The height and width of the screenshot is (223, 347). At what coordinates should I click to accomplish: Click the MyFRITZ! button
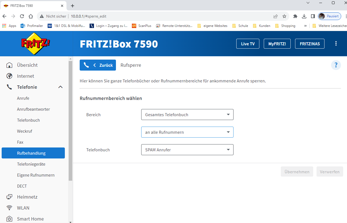pyautogui.click(x=277, y=44)
